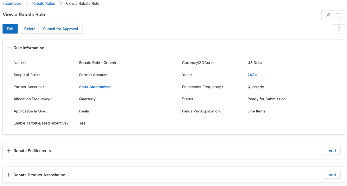
Task: Click the Edit button
Action: [x=10, y=29]
